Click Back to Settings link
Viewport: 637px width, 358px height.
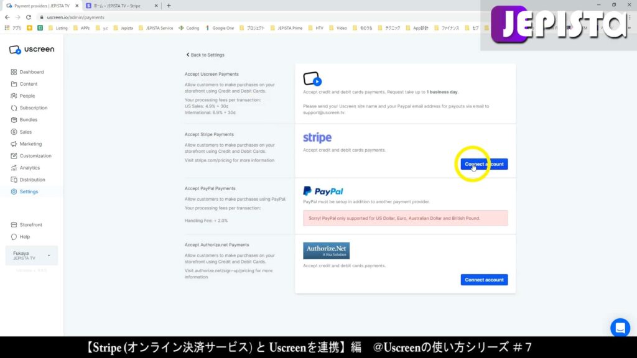click(205, 55)
